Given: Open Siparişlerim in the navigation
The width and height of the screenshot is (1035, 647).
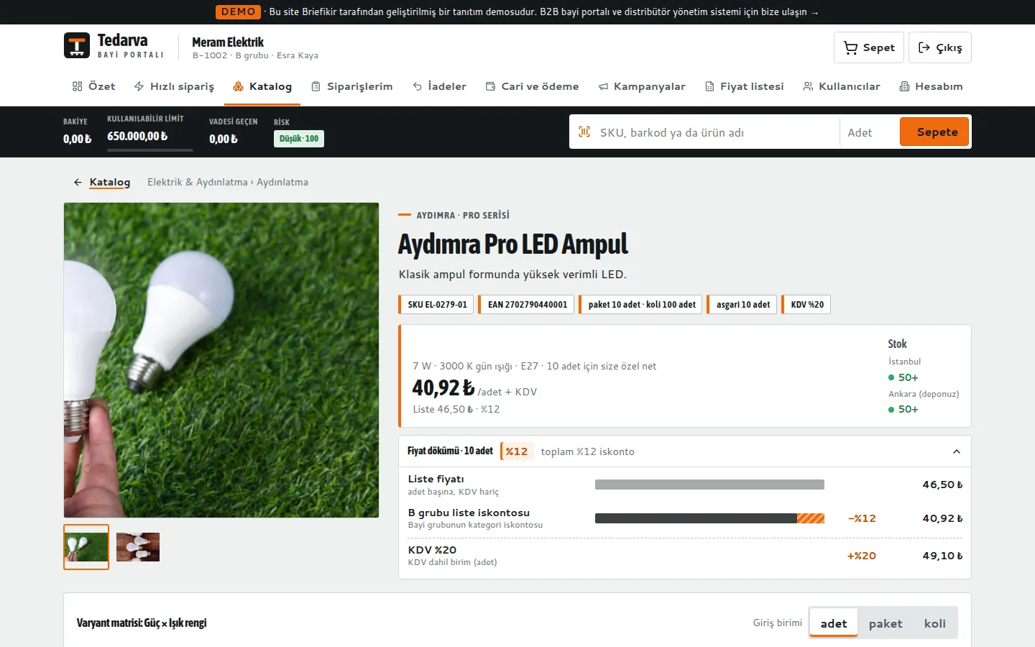Looking at the screenshot, I should coord(351,86).
